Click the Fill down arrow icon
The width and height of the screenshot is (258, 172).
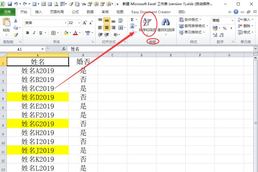point(132,26)
